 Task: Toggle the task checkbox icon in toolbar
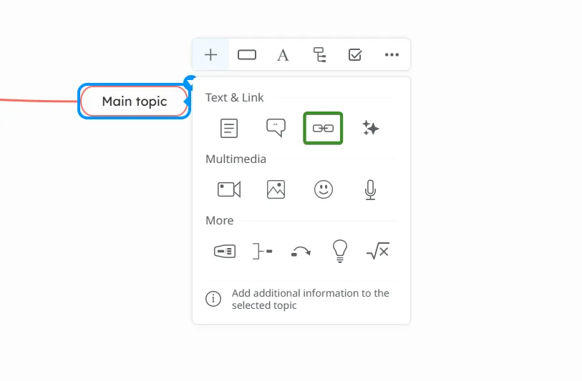355,55
